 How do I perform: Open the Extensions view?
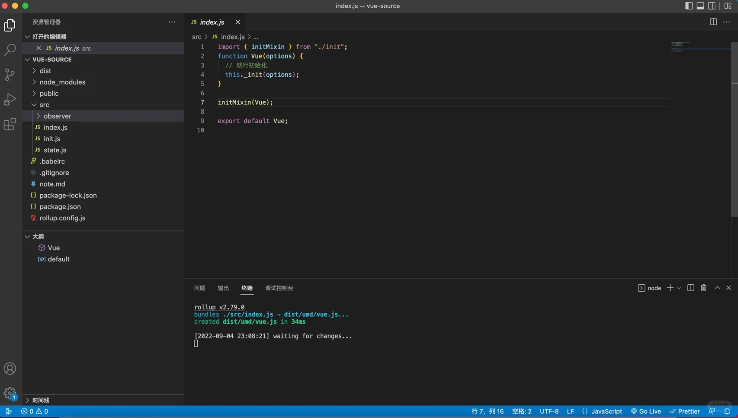coord(10,125)
